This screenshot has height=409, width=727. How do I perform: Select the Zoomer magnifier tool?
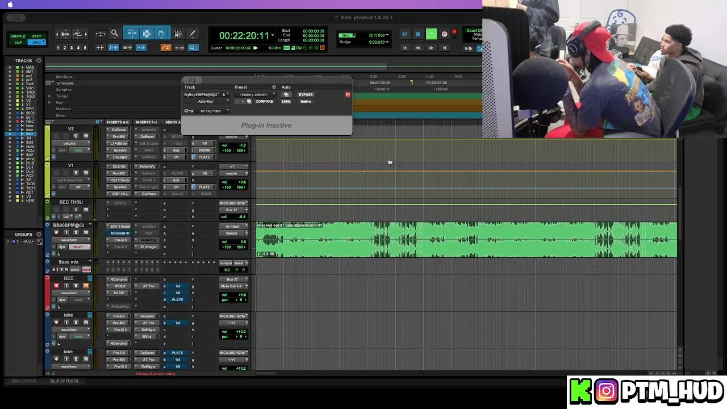[x=114, y=34]
